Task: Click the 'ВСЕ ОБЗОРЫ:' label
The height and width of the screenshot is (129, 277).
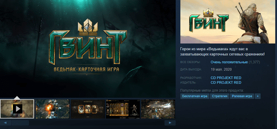Action: pyautogui.click(x=190, y=62)
